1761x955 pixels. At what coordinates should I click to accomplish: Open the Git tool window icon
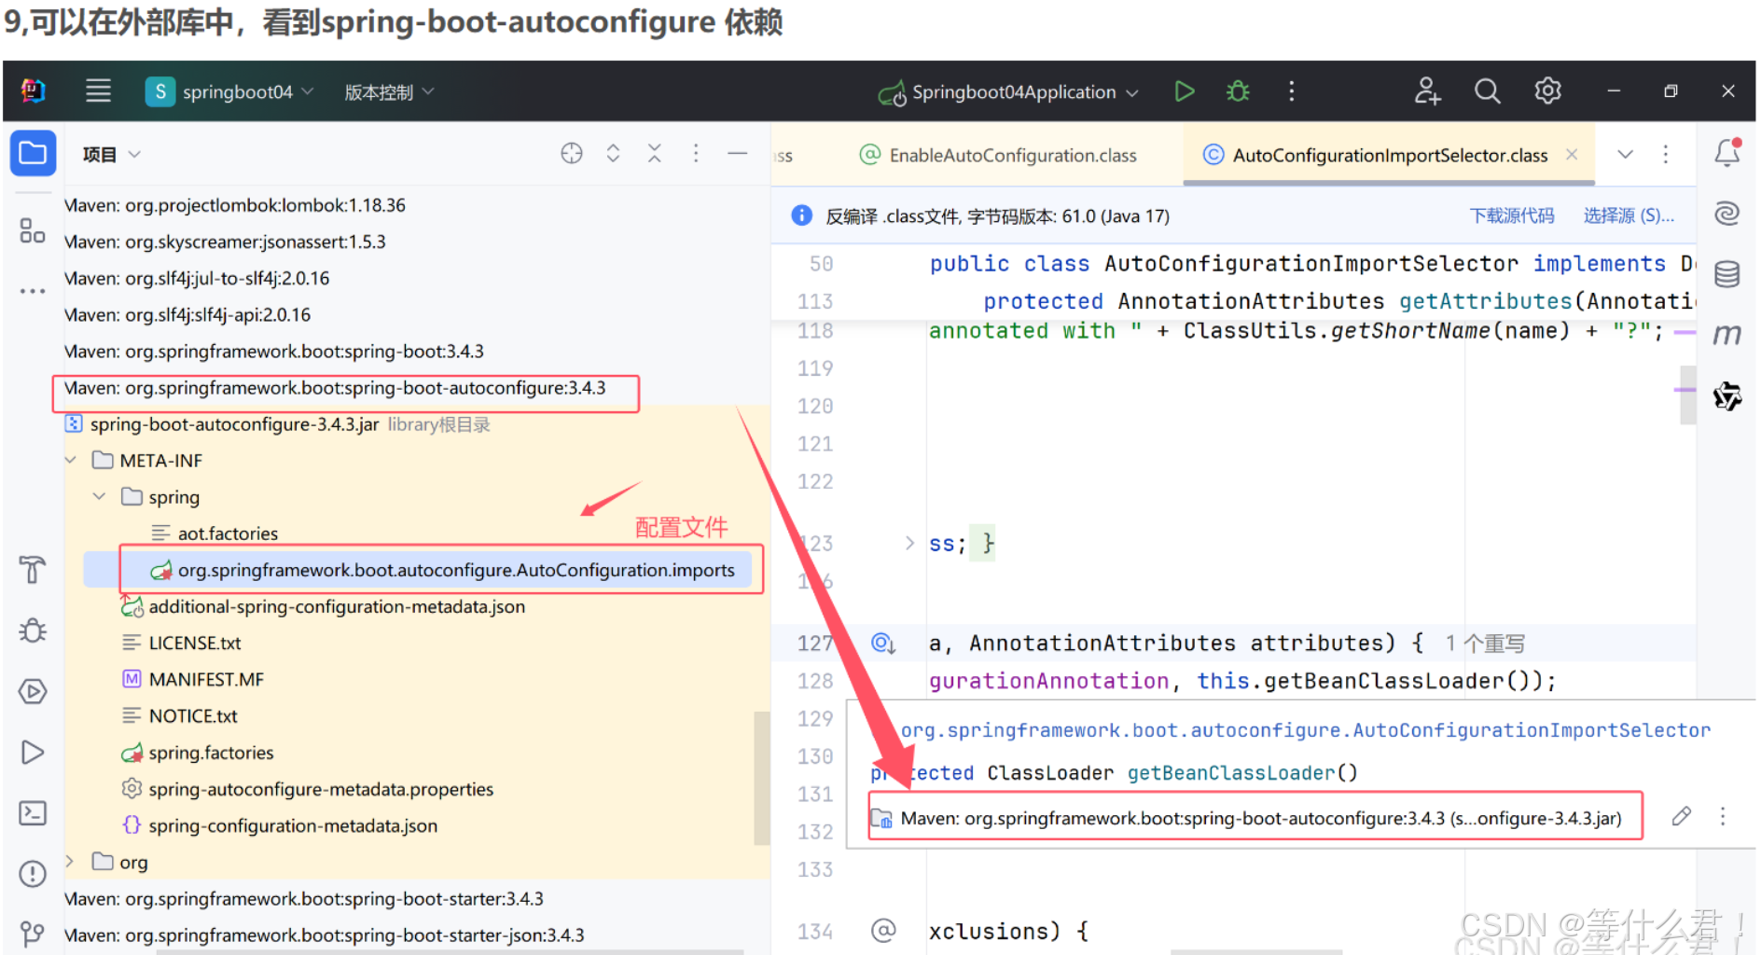click(x=33, y=933)
